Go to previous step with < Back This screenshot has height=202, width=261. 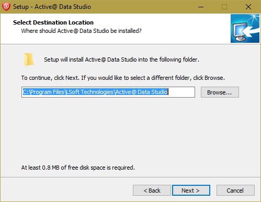pyautogui.click(x=152, y=191)
